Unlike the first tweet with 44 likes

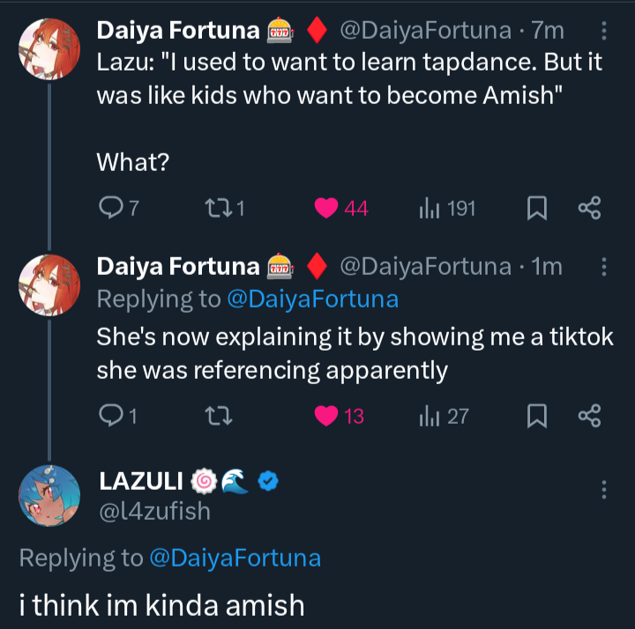(x=327, y=208)
